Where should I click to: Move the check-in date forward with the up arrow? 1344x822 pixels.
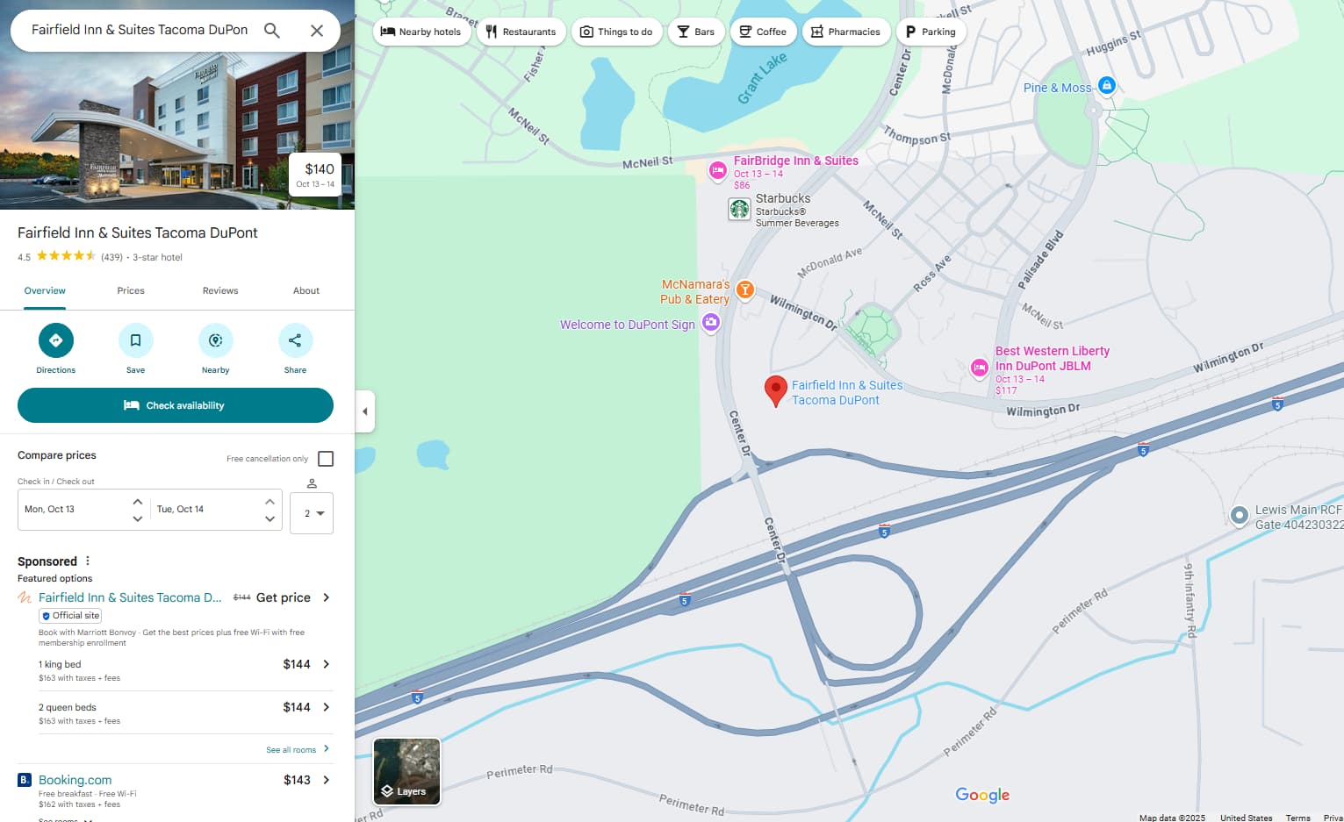pos(138,501)
